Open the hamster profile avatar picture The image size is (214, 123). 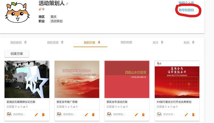(17, 13)
